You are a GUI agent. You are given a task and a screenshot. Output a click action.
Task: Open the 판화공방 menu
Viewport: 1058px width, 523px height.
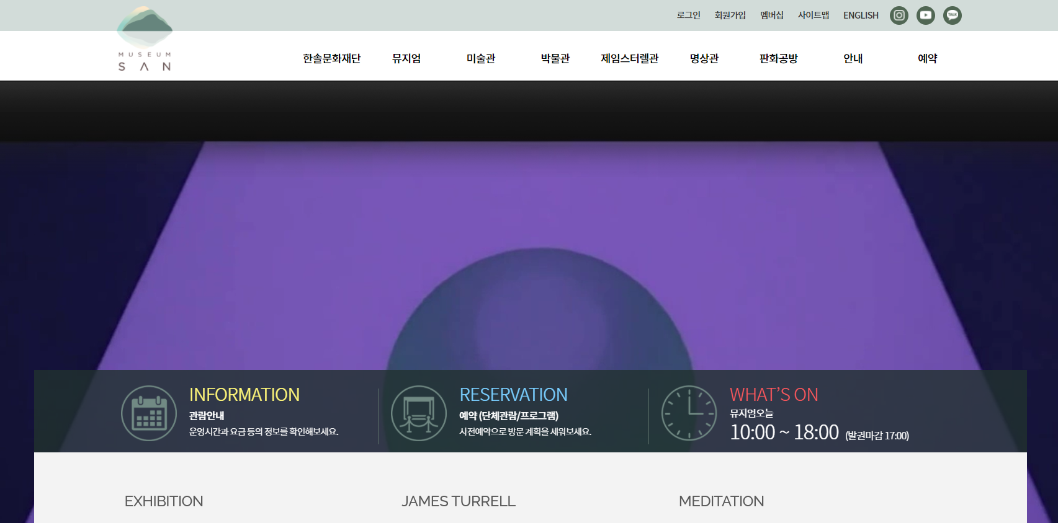pyautogui.click(x=779, y=58)
